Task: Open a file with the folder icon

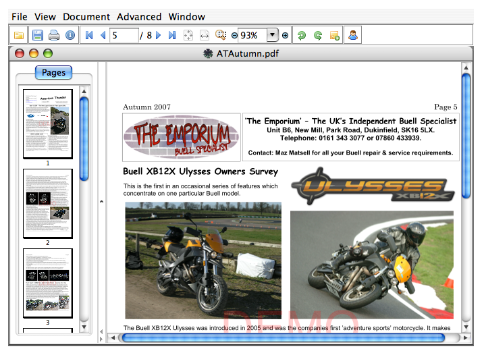Action: point(19,35)
